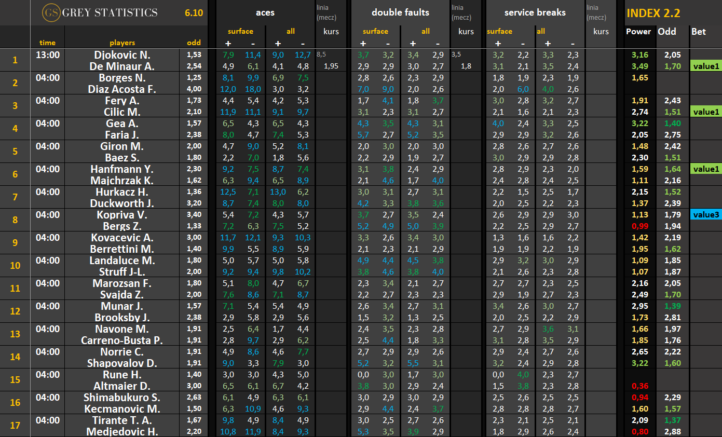722x437 pixels.
Task: Click the value1 badge in De Minaur's row
Action: pos(706,66)
